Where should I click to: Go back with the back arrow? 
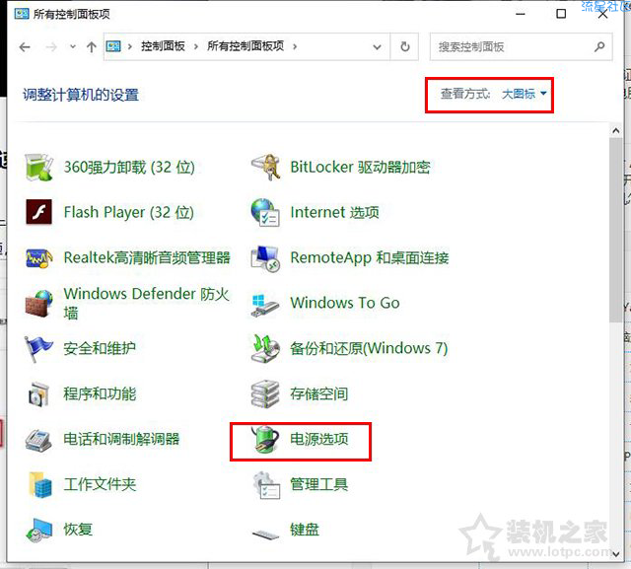[x=25, y=47]
